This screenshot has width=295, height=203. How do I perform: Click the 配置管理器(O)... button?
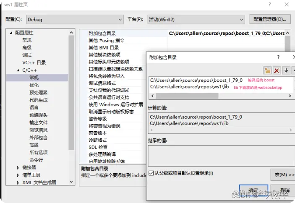270,19
